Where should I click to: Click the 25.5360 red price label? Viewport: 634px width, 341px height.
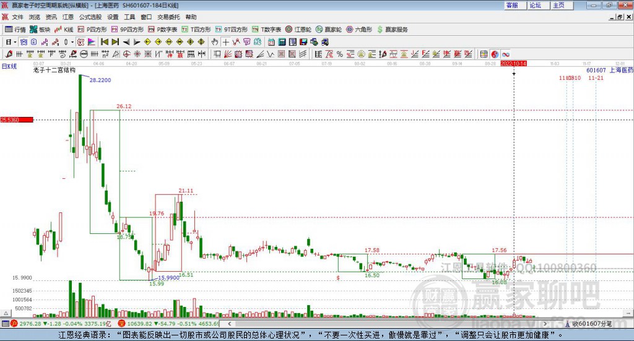pyautogui.click(x=17, y=119)
